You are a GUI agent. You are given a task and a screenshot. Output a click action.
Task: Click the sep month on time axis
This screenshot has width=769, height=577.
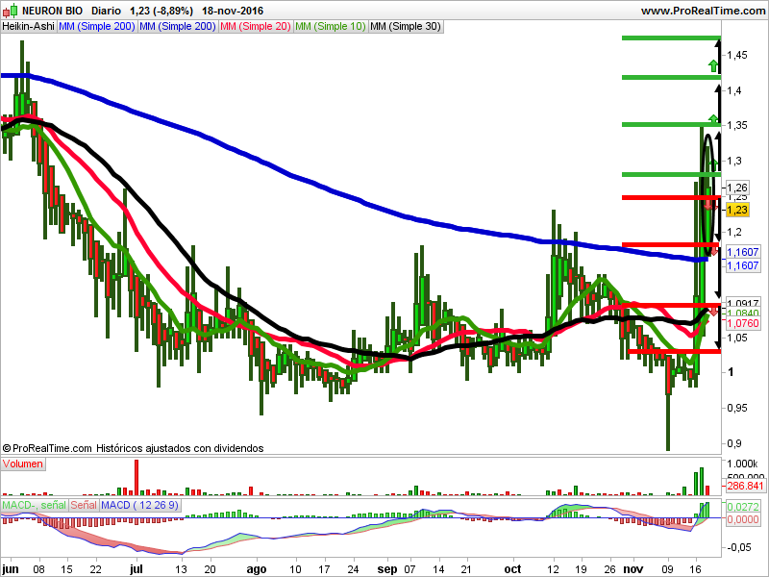pyautogui.click(x=387, y=569)
